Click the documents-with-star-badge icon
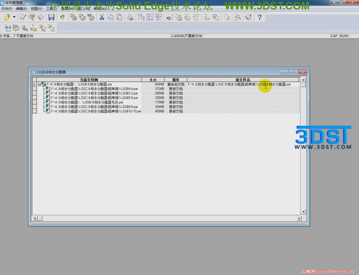Viewport: 359px width, 275px height. point(73,17)
